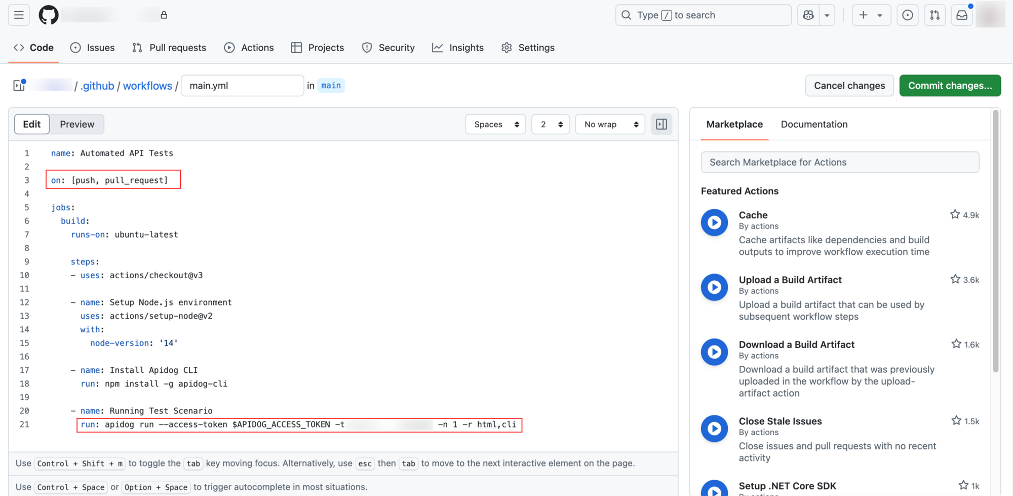The width and height of the screenshot is (1013, 496).
Task: Open the Actions tab
Action: click(249, 48)
